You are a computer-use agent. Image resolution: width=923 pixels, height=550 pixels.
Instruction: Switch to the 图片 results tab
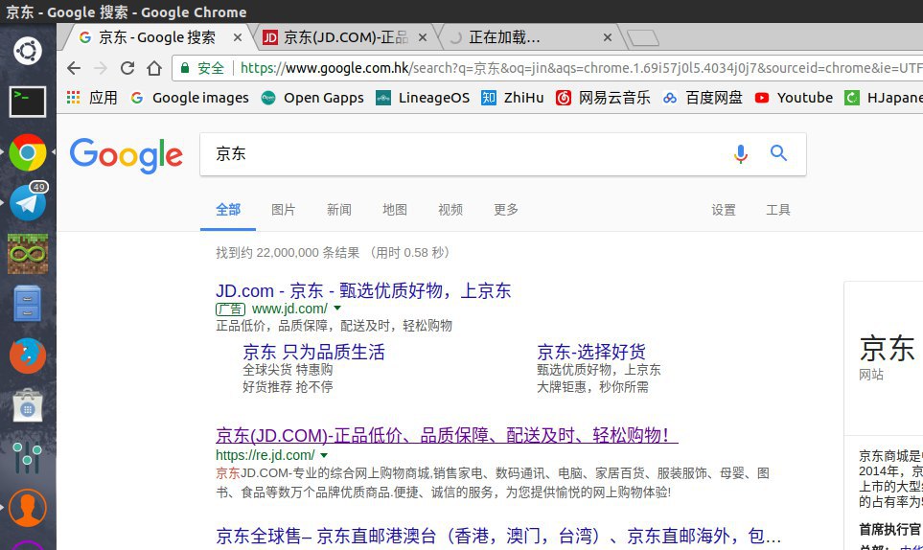pyautogui.click(x=284, y=210)
